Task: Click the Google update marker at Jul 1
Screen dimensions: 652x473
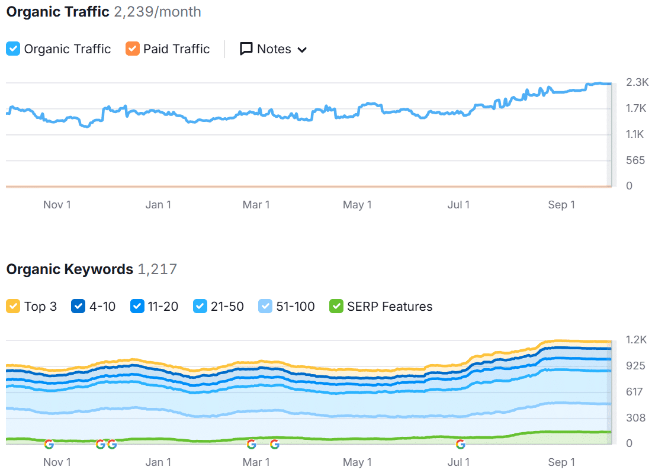Action: 461,443
